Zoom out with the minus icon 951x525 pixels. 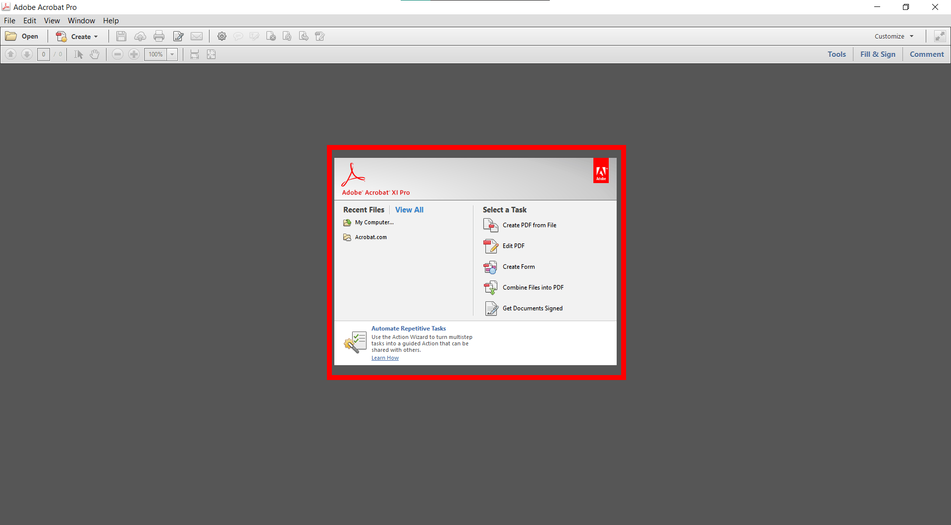point(117,54)
